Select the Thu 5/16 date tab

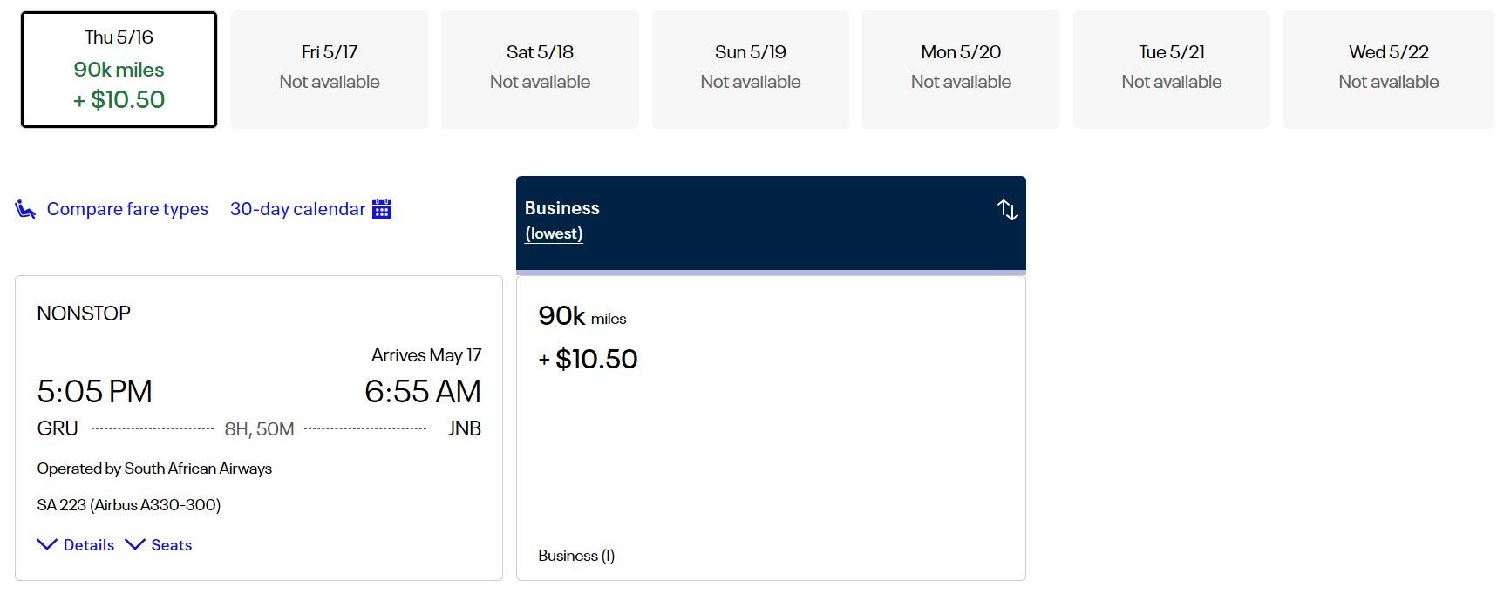tap(119, 70)
